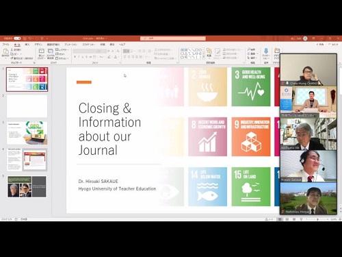Expand the shapes gallery more arrow

point(203,57)
